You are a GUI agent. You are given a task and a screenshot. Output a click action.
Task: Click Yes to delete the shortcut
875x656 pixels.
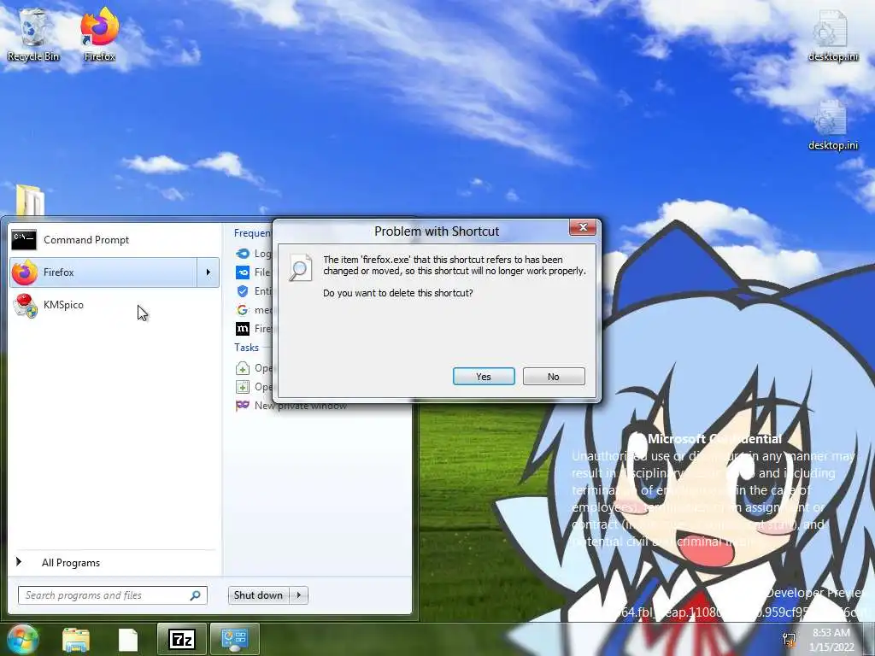pyautogui.click(x=484, y=377)
